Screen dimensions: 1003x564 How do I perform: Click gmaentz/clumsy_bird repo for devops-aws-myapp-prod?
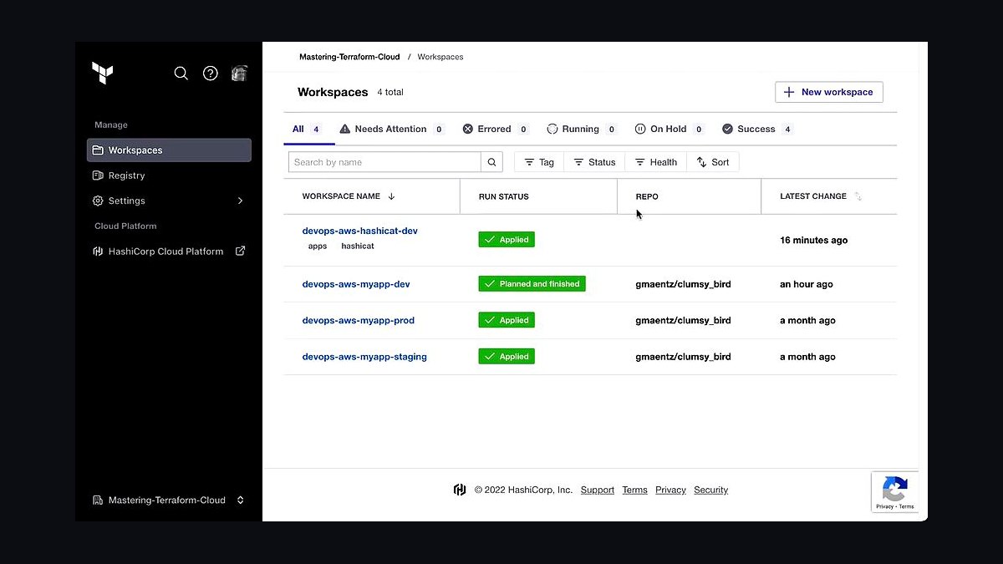(x=683, y=321)
